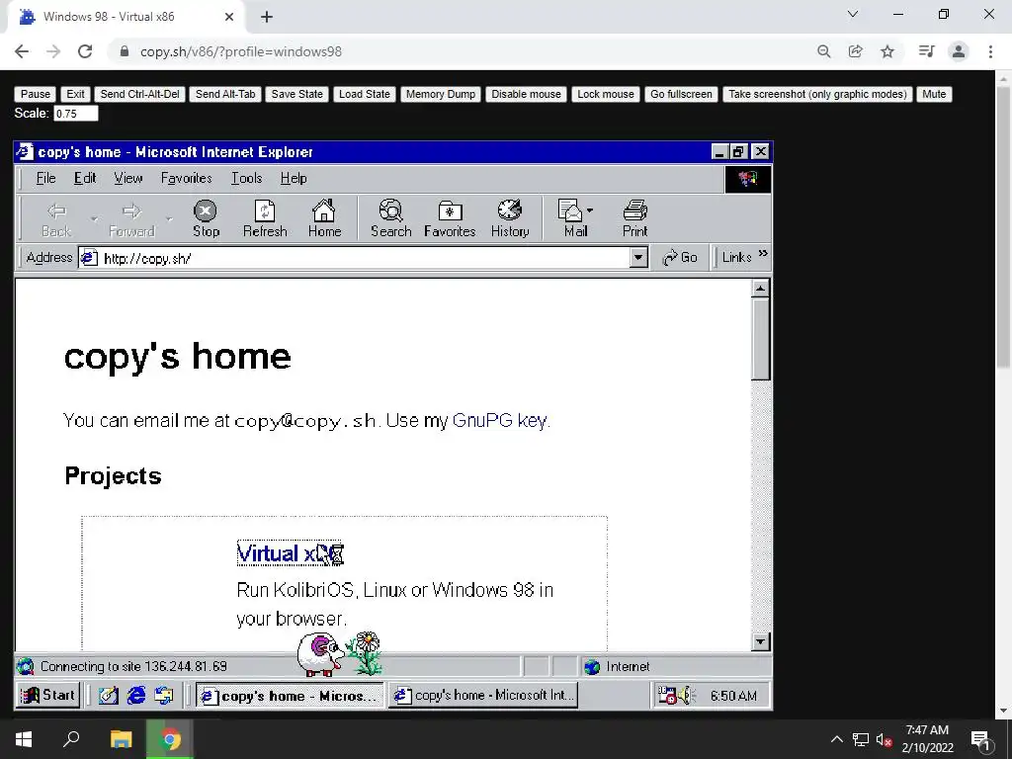Image resolution: width=1012 pixels, height=759 pixels.
Task: Send Ctrl-Alt-Del to the emulator
Action: 140,94
